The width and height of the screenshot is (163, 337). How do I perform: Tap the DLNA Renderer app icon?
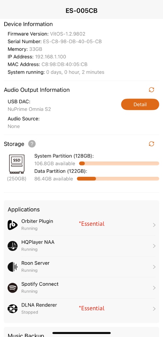coord(13,309)
